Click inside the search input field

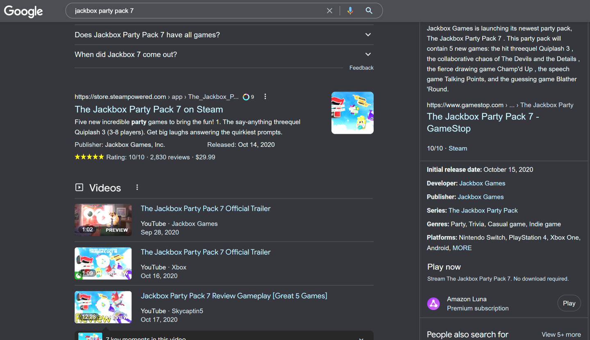[x=197, y=10]
